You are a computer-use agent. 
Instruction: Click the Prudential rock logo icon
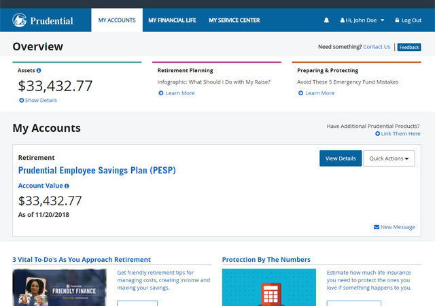tap(20, 20)
